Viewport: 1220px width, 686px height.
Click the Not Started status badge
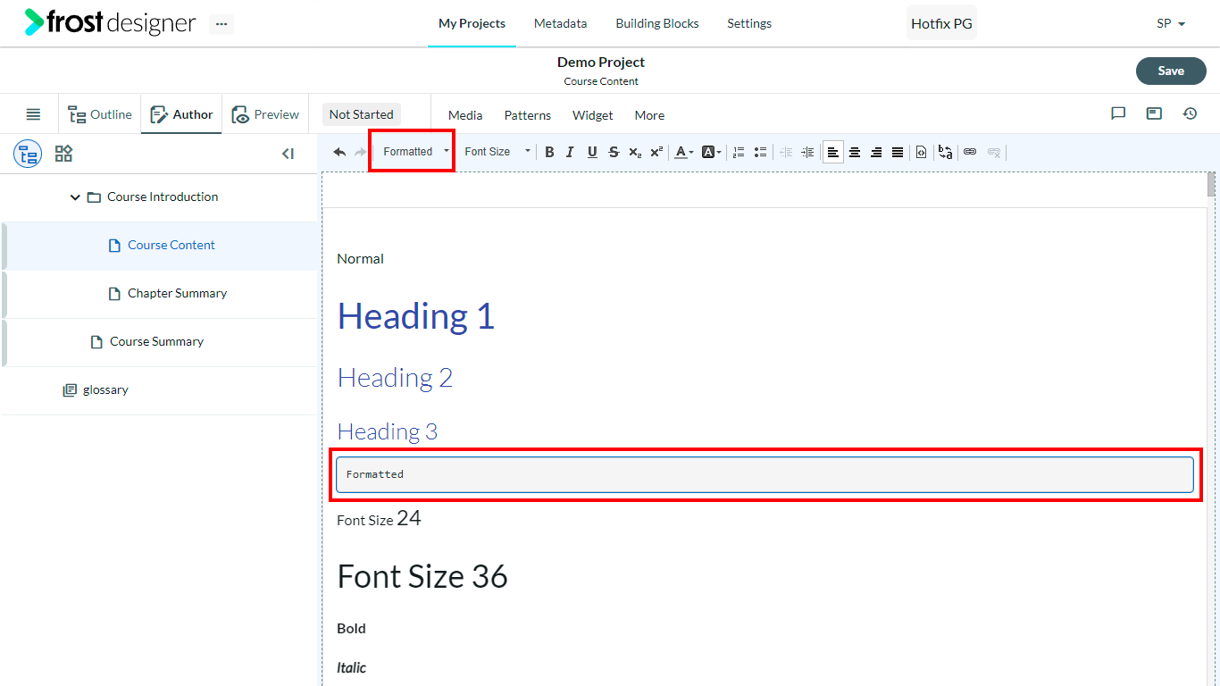361,114
